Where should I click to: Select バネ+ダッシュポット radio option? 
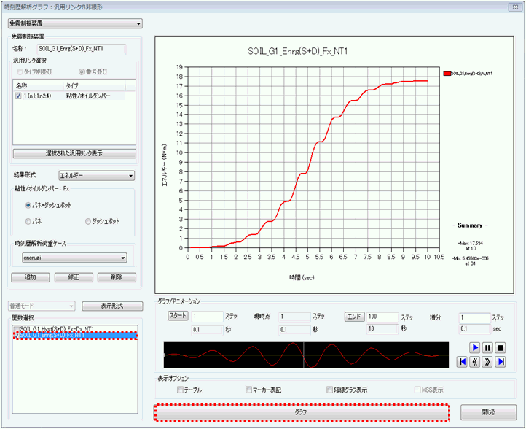click(28, 205)
